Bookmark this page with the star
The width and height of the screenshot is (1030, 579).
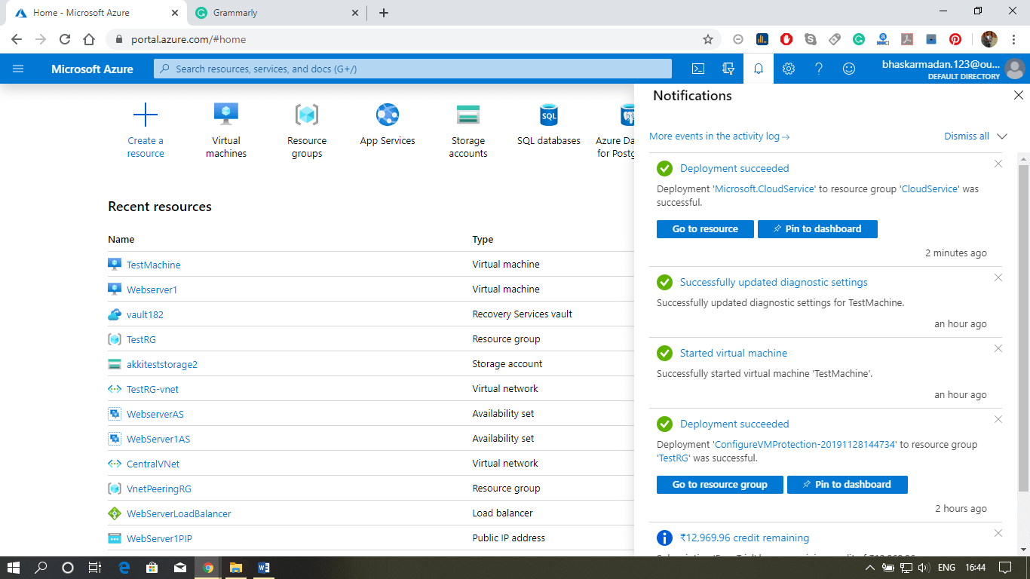708,39
